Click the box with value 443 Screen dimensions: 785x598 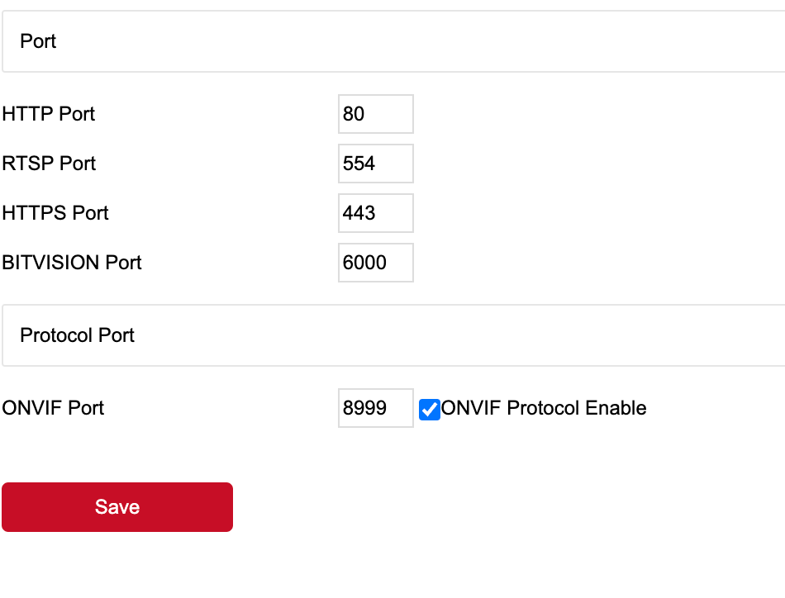(x=375, y=213)
